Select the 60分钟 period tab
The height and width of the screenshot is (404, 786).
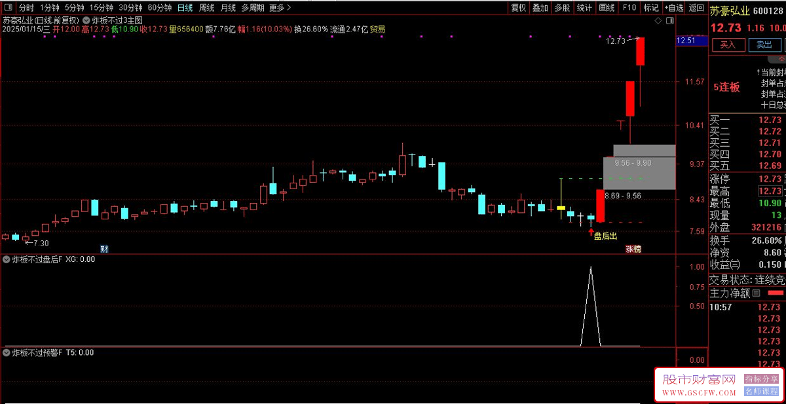click(159, 8)
